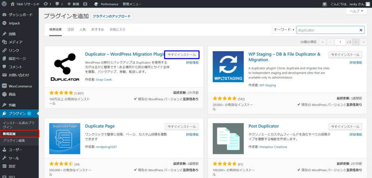Click the notifications icon beside the greeting
This screenshot has height=178, width=372.
click(x=324, y=4)
